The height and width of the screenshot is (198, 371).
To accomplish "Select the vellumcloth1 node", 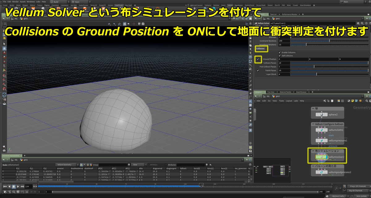I will 322,130.
